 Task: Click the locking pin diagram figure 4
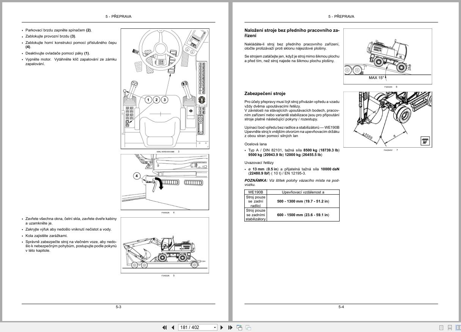[x=165, y=182]
